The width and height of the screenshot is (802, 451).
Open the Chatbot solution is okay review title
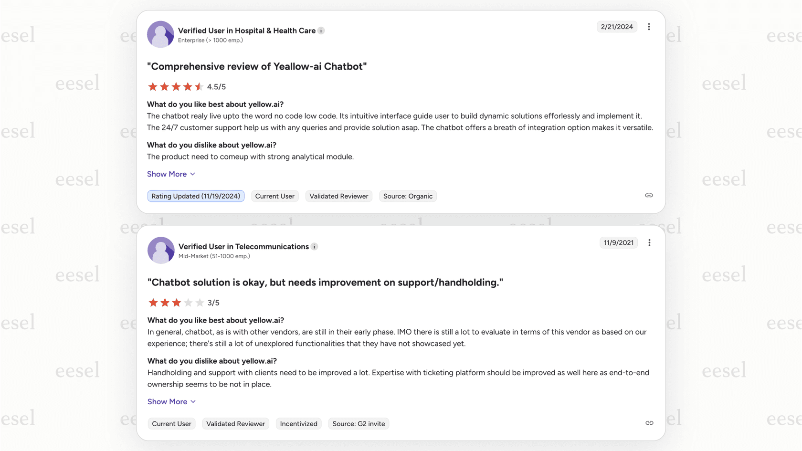(x=325, y=282)
